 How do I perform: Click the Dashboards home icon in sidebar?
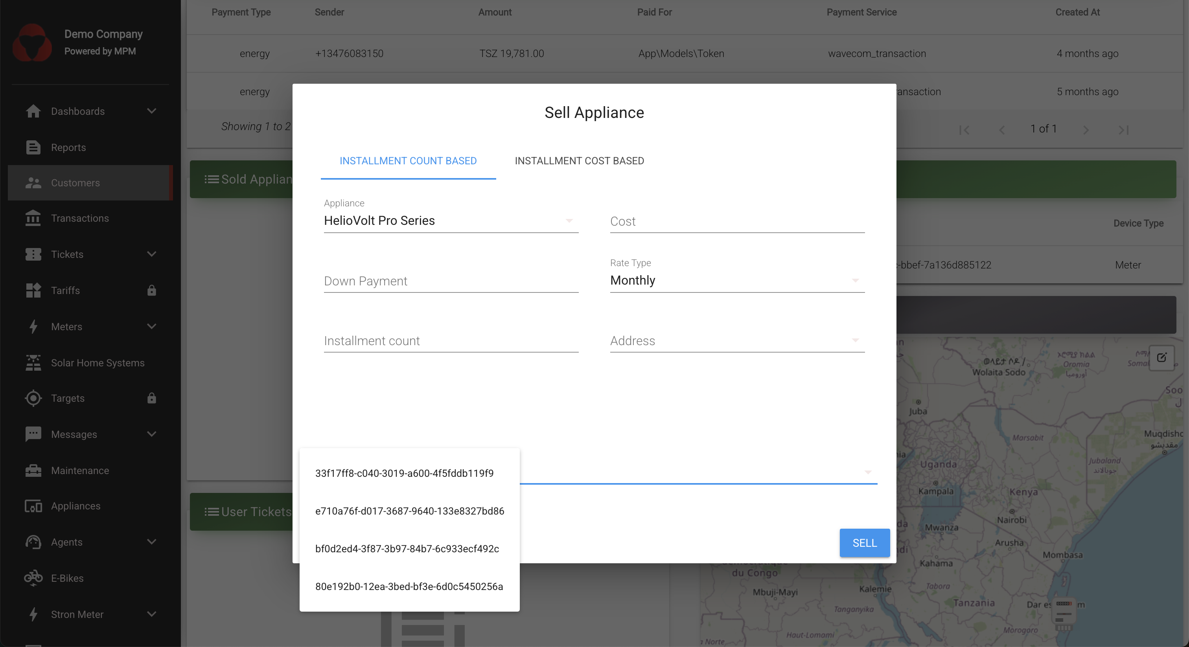pos(33,111)
